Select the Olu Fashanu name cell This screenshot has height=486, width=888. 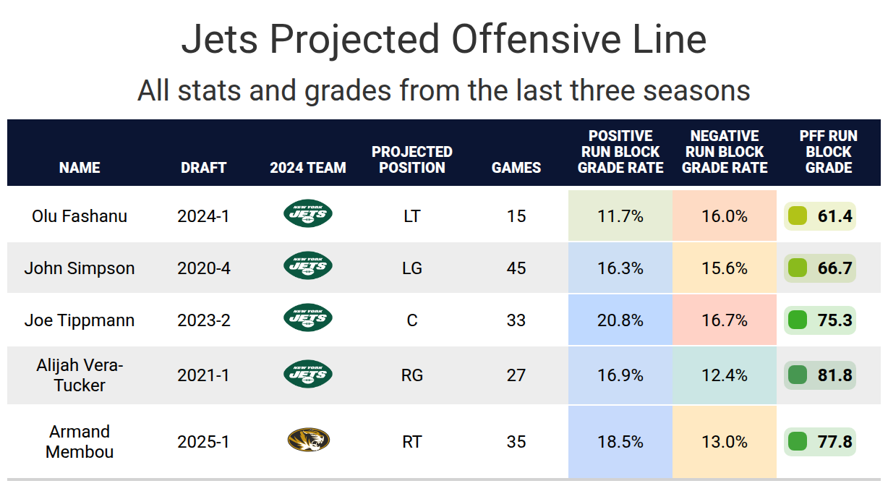click(x=80, y=216)
